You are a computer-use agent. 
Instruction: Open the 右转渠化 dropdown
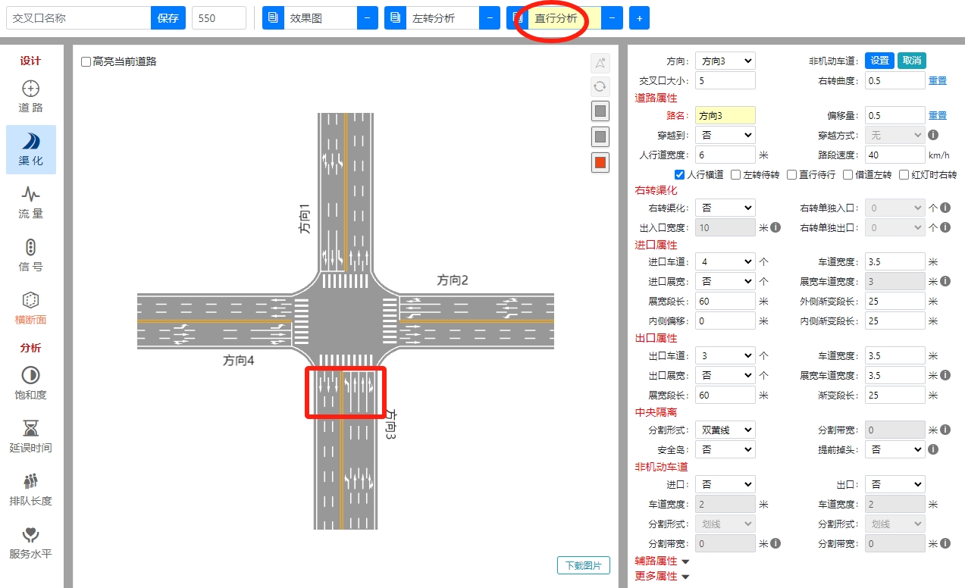coord(725,208)
